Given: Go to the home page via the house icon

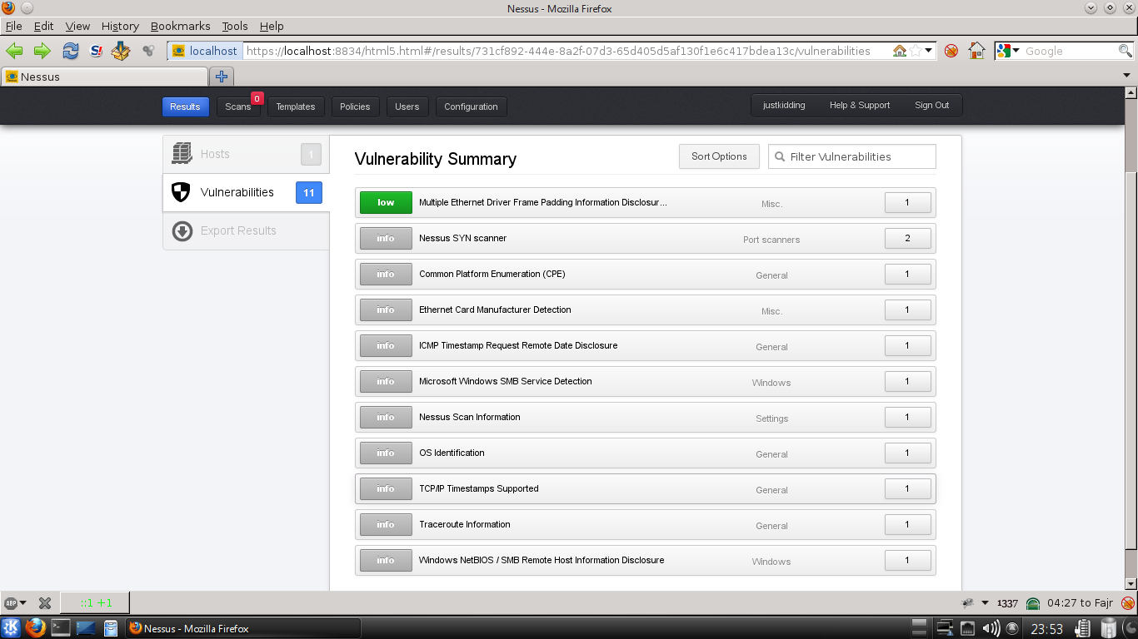Looking at the screenshot, I should [x=976, y=51].
